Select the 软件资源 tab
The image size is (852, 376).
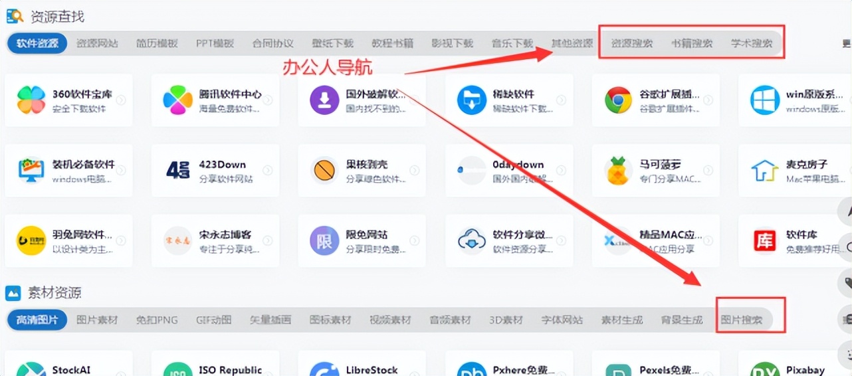[x=37, y=43]
